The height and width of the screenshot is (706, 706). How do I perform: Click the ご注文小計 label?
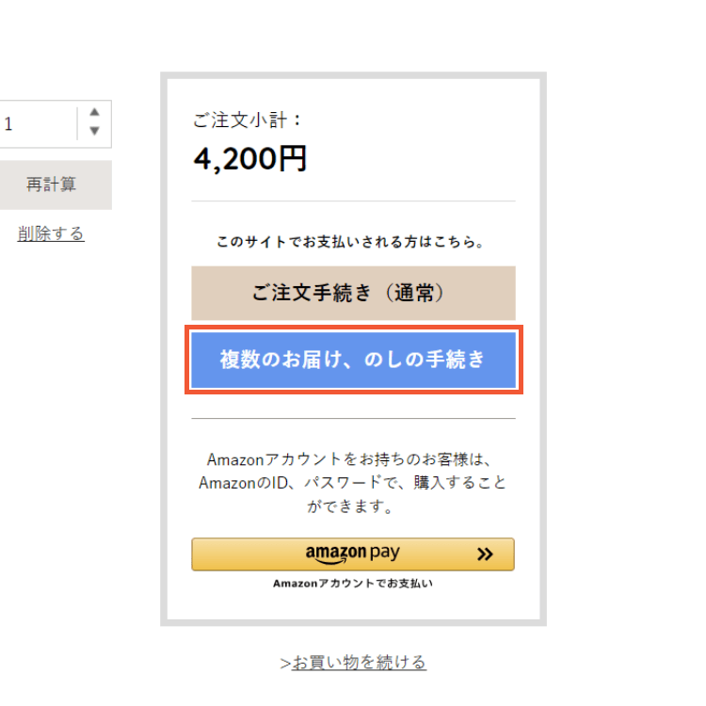coord(248,120)
